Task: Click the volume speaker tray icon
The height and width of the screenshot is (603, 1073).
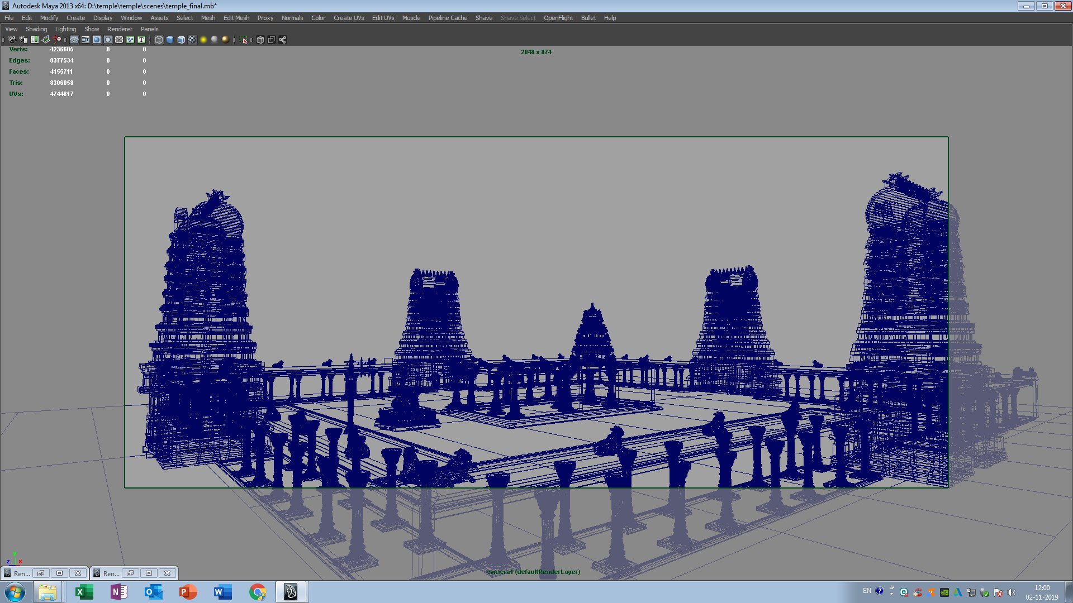Action: [1012, 592]
